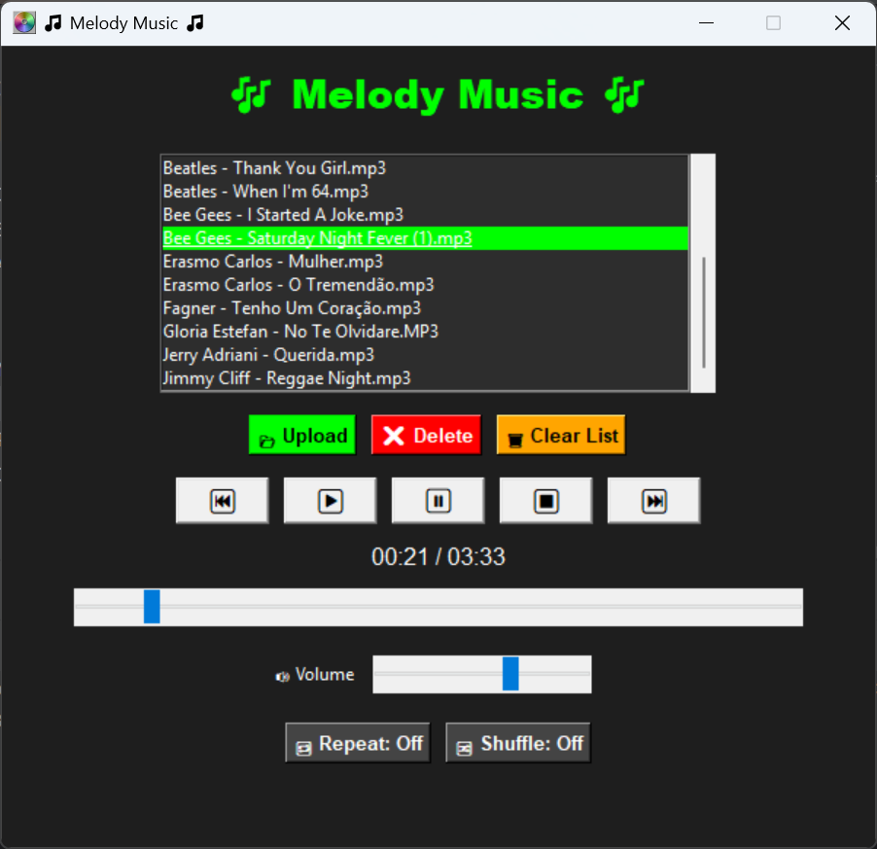Screen dimensions: 877x849
Task: Click the Melody Music app icon in title bar
Action: [24, 22]
